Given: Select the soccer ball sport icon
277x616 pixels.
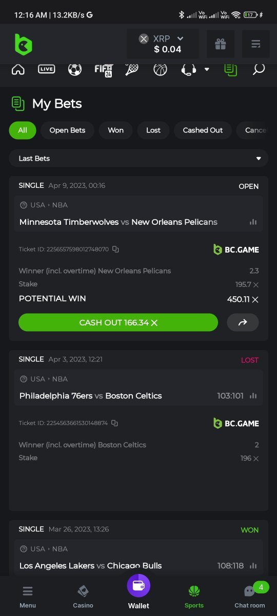Looking at the screenshot, I should (75, 69).
